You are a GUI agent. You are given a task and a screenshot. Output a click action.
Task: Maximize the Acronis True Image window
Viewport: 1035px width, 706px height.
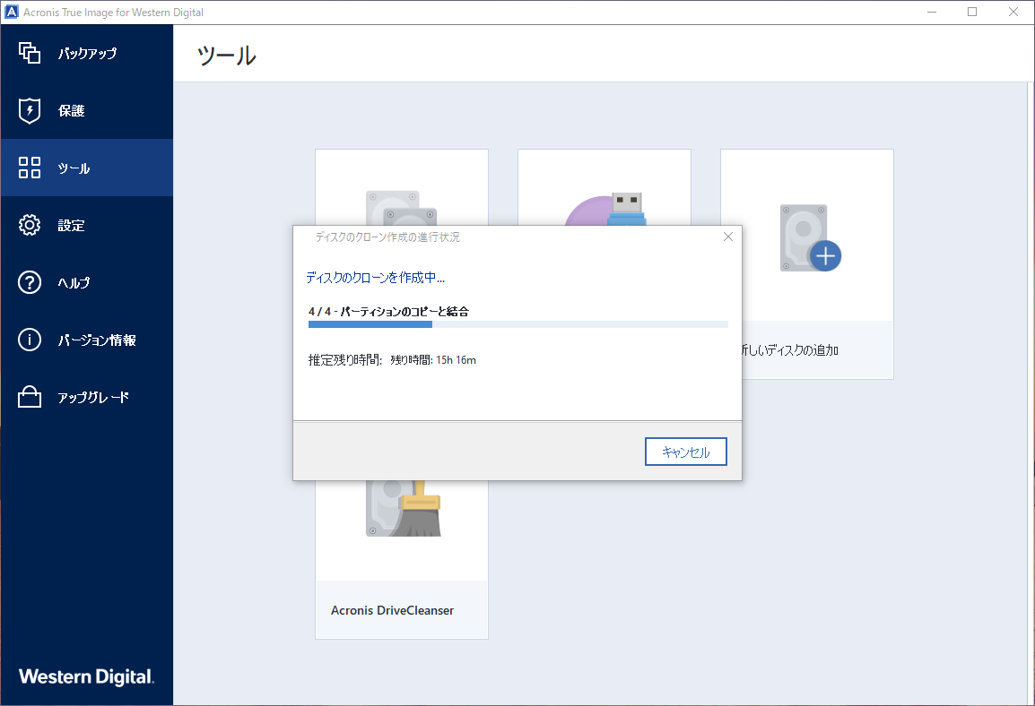click(x=972, y=12)
